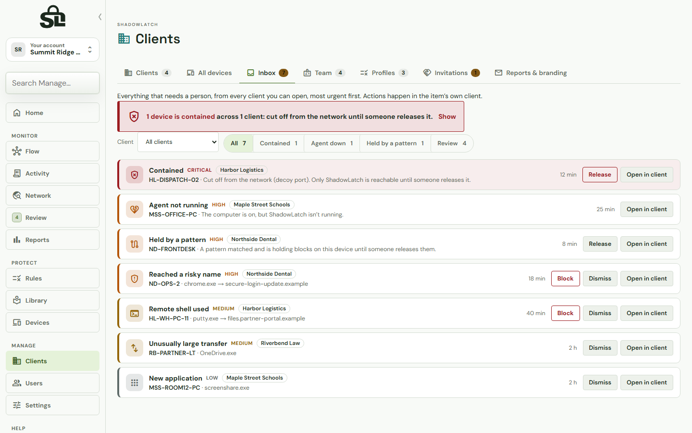Switch to the Profiles tab

click(384, 73)
